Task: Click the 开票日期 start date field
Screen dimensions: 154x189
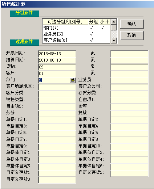Action: [x=57, y=54]
